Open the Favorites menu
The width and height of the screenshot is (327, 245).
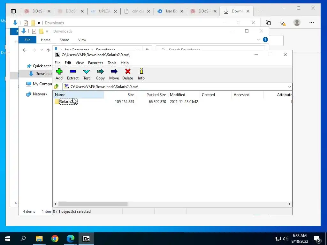click(x=95, y=63)
